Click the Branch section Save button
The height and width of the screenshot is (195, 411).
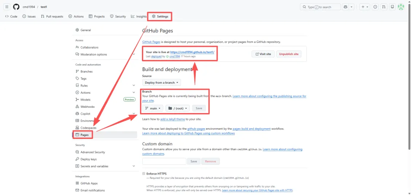tap(199, 108)
